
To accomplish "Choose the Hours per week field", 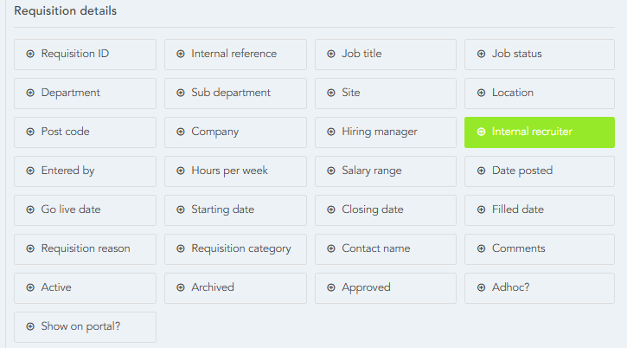I will point(235,171).
